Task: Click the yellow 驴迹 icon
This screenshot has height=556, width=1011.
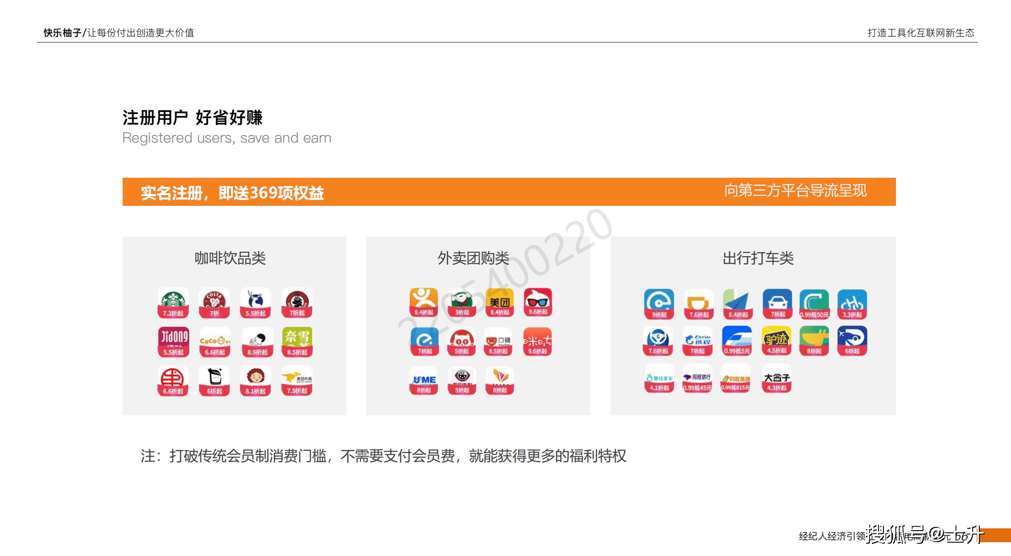Action: coord(776,341)
